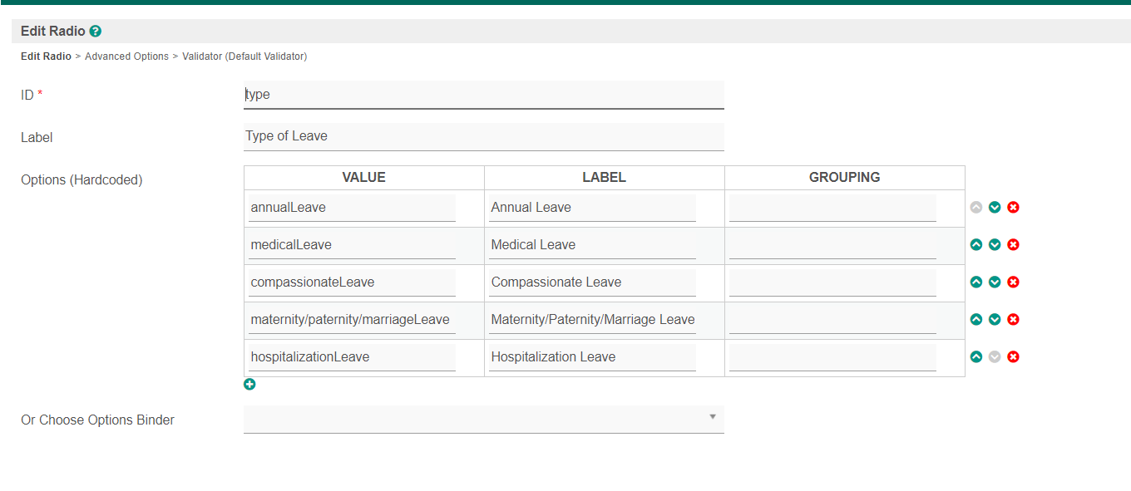Screen dimensions: 1131x491
Task: Remove the Medical Leave option row
Action: tap(1013, 244)
